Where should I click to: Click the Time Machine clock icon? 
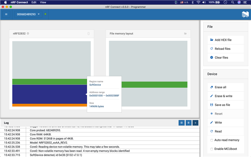225,2
